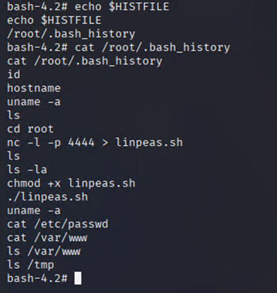Click the terminal cursor block at the last prompt
The image size is (277, 293).
(x=78, y=278)
